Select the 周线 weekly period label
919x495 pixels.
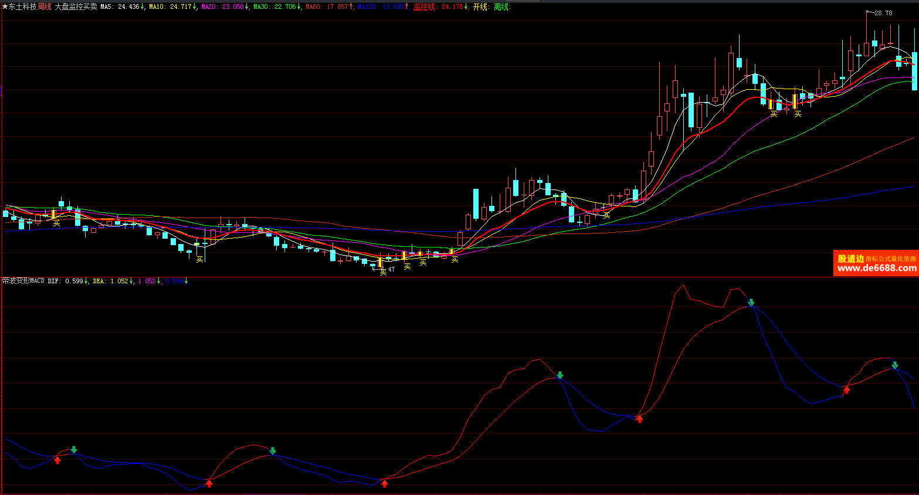tap(45, 7)
